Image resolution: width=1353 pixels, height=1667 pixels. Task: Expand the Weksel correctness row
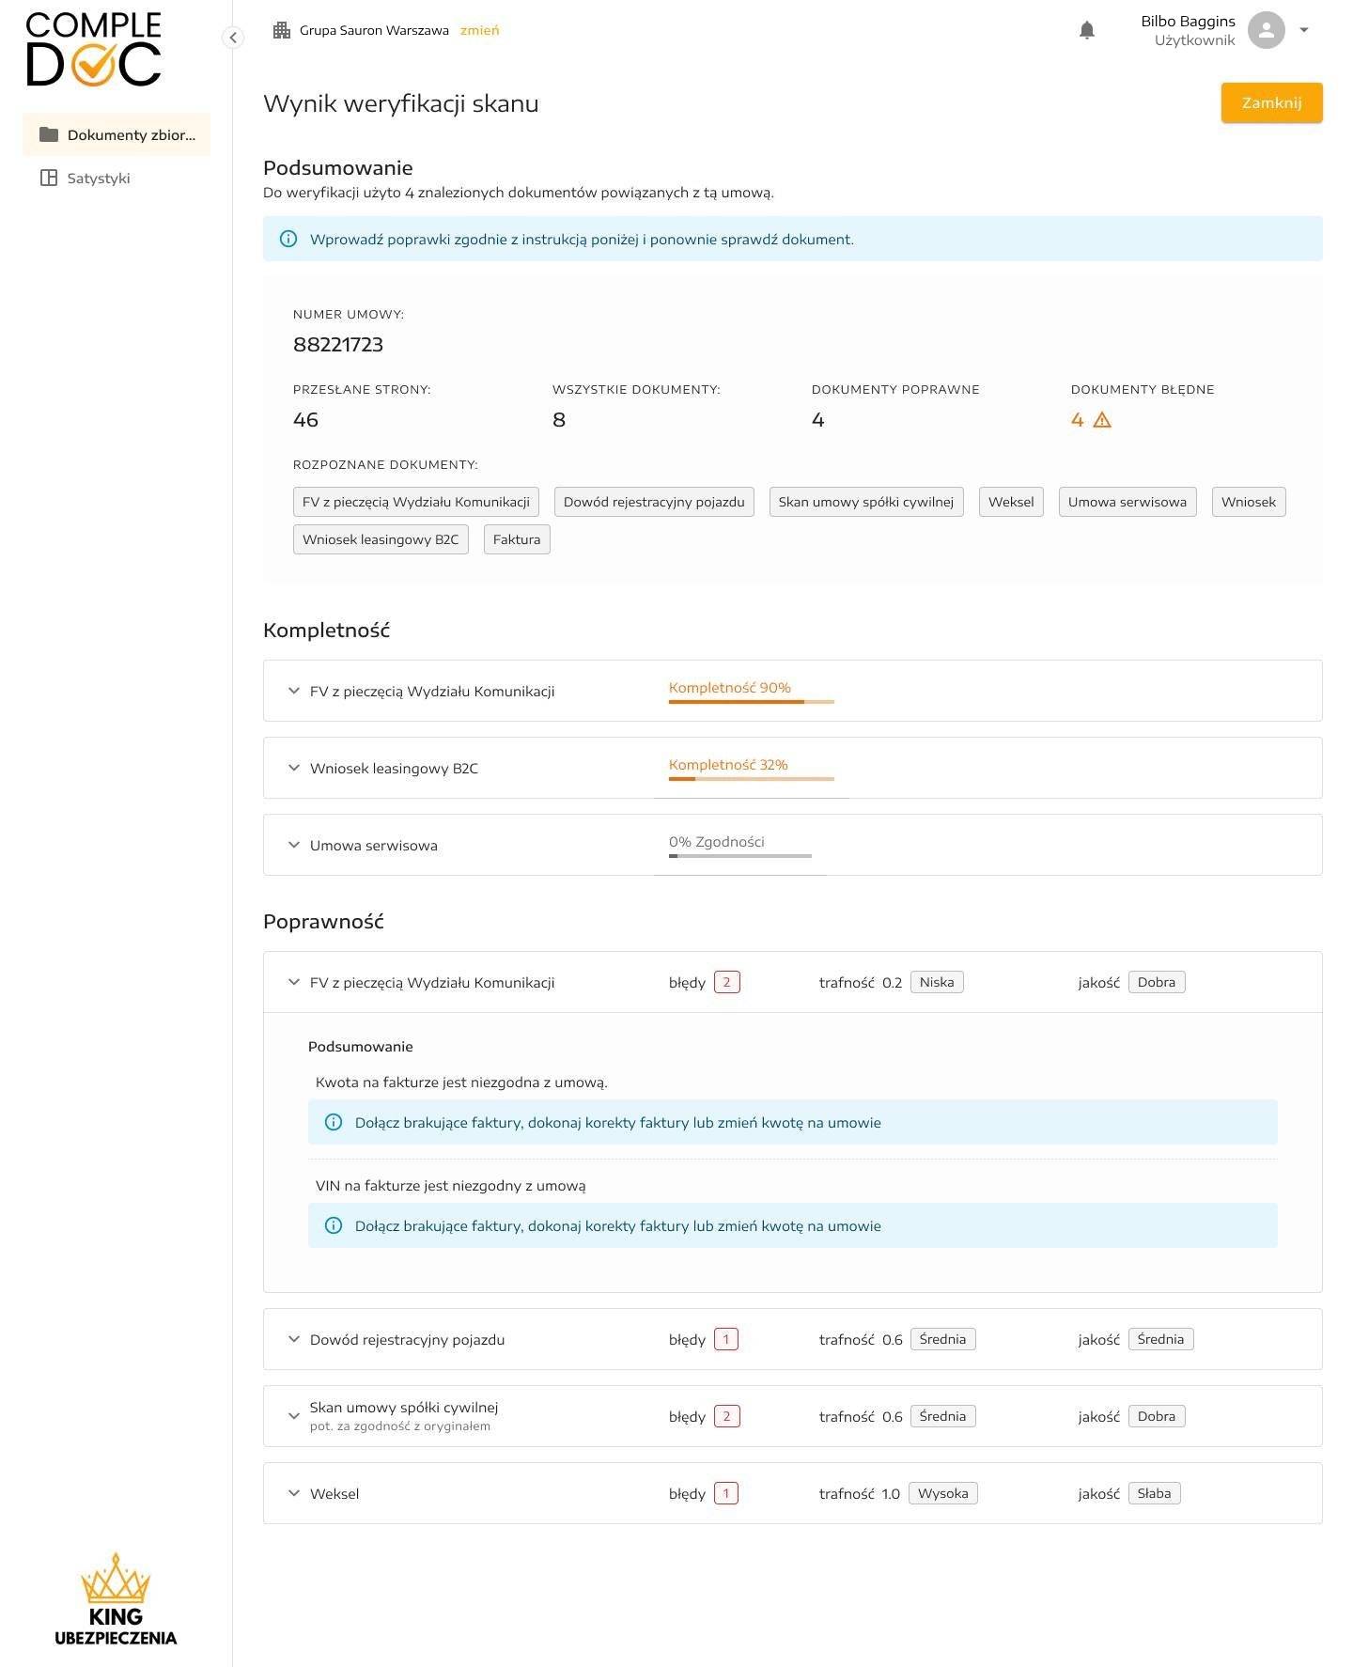[294, 1493]
